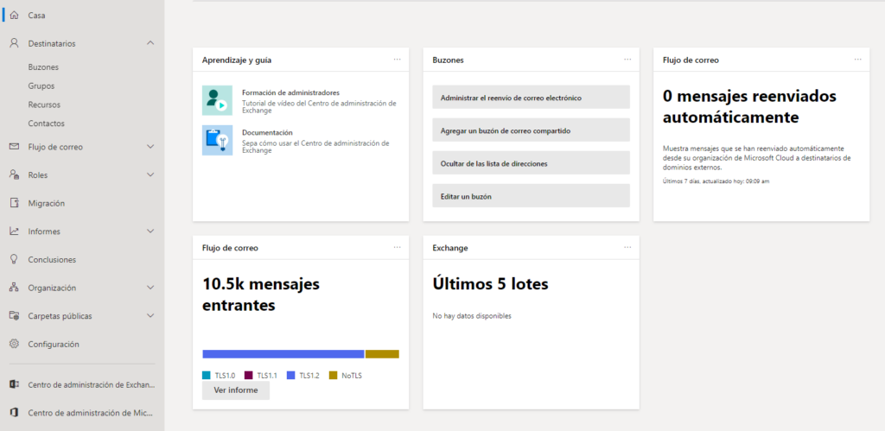Open the Formación de administradores video icon

217,100
